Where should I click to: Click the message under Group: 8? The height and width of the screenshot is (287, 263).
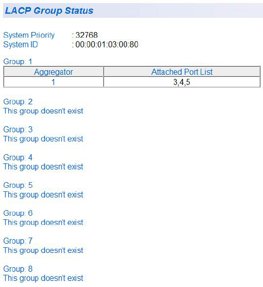43,278
